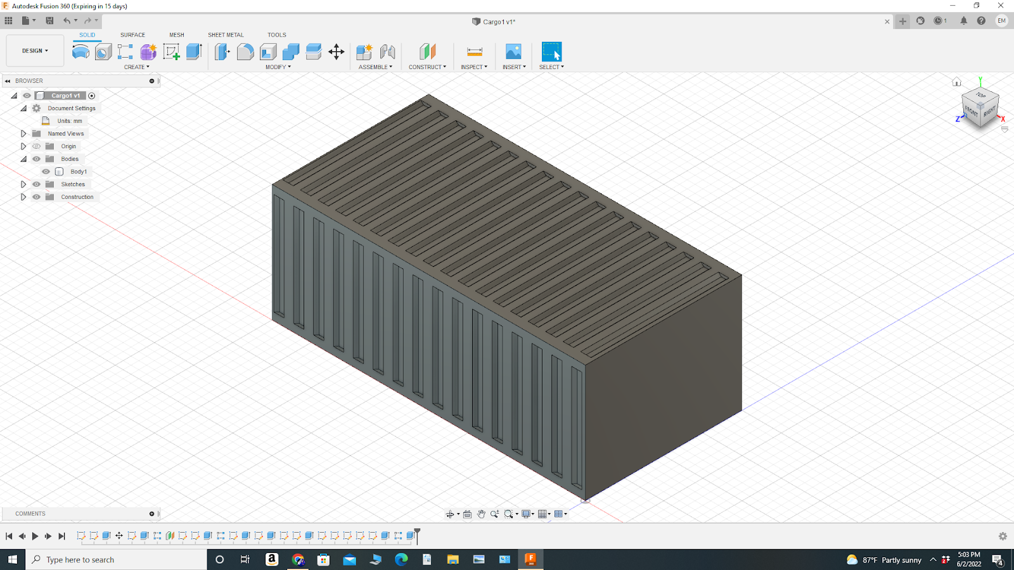Select the Measure tool icon
1014x570 pixels.
475,51
